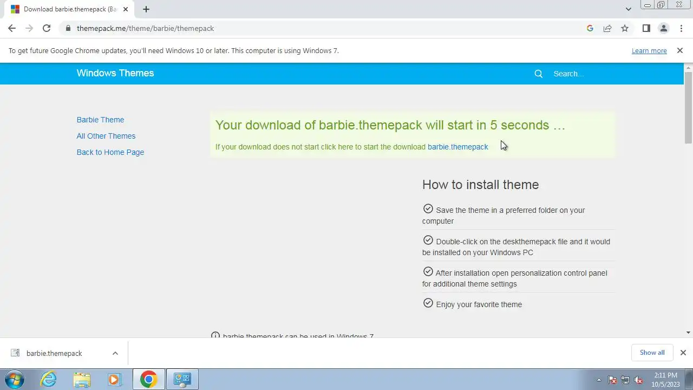The image size is (693, 390).
Task: Reload the themepack.me page
Action: [47, 28]
